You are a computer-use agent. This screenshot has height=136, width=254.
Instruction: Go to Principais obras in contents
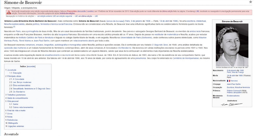pos(15,76)
